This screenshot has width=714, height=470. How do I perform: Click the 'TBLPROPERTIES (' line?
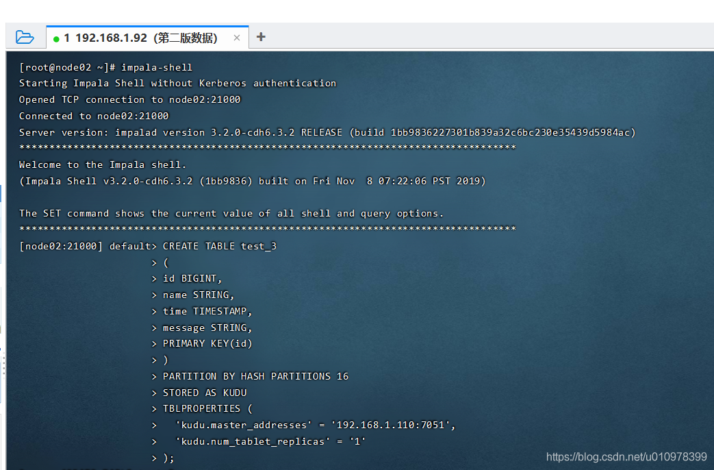[207, 409]
